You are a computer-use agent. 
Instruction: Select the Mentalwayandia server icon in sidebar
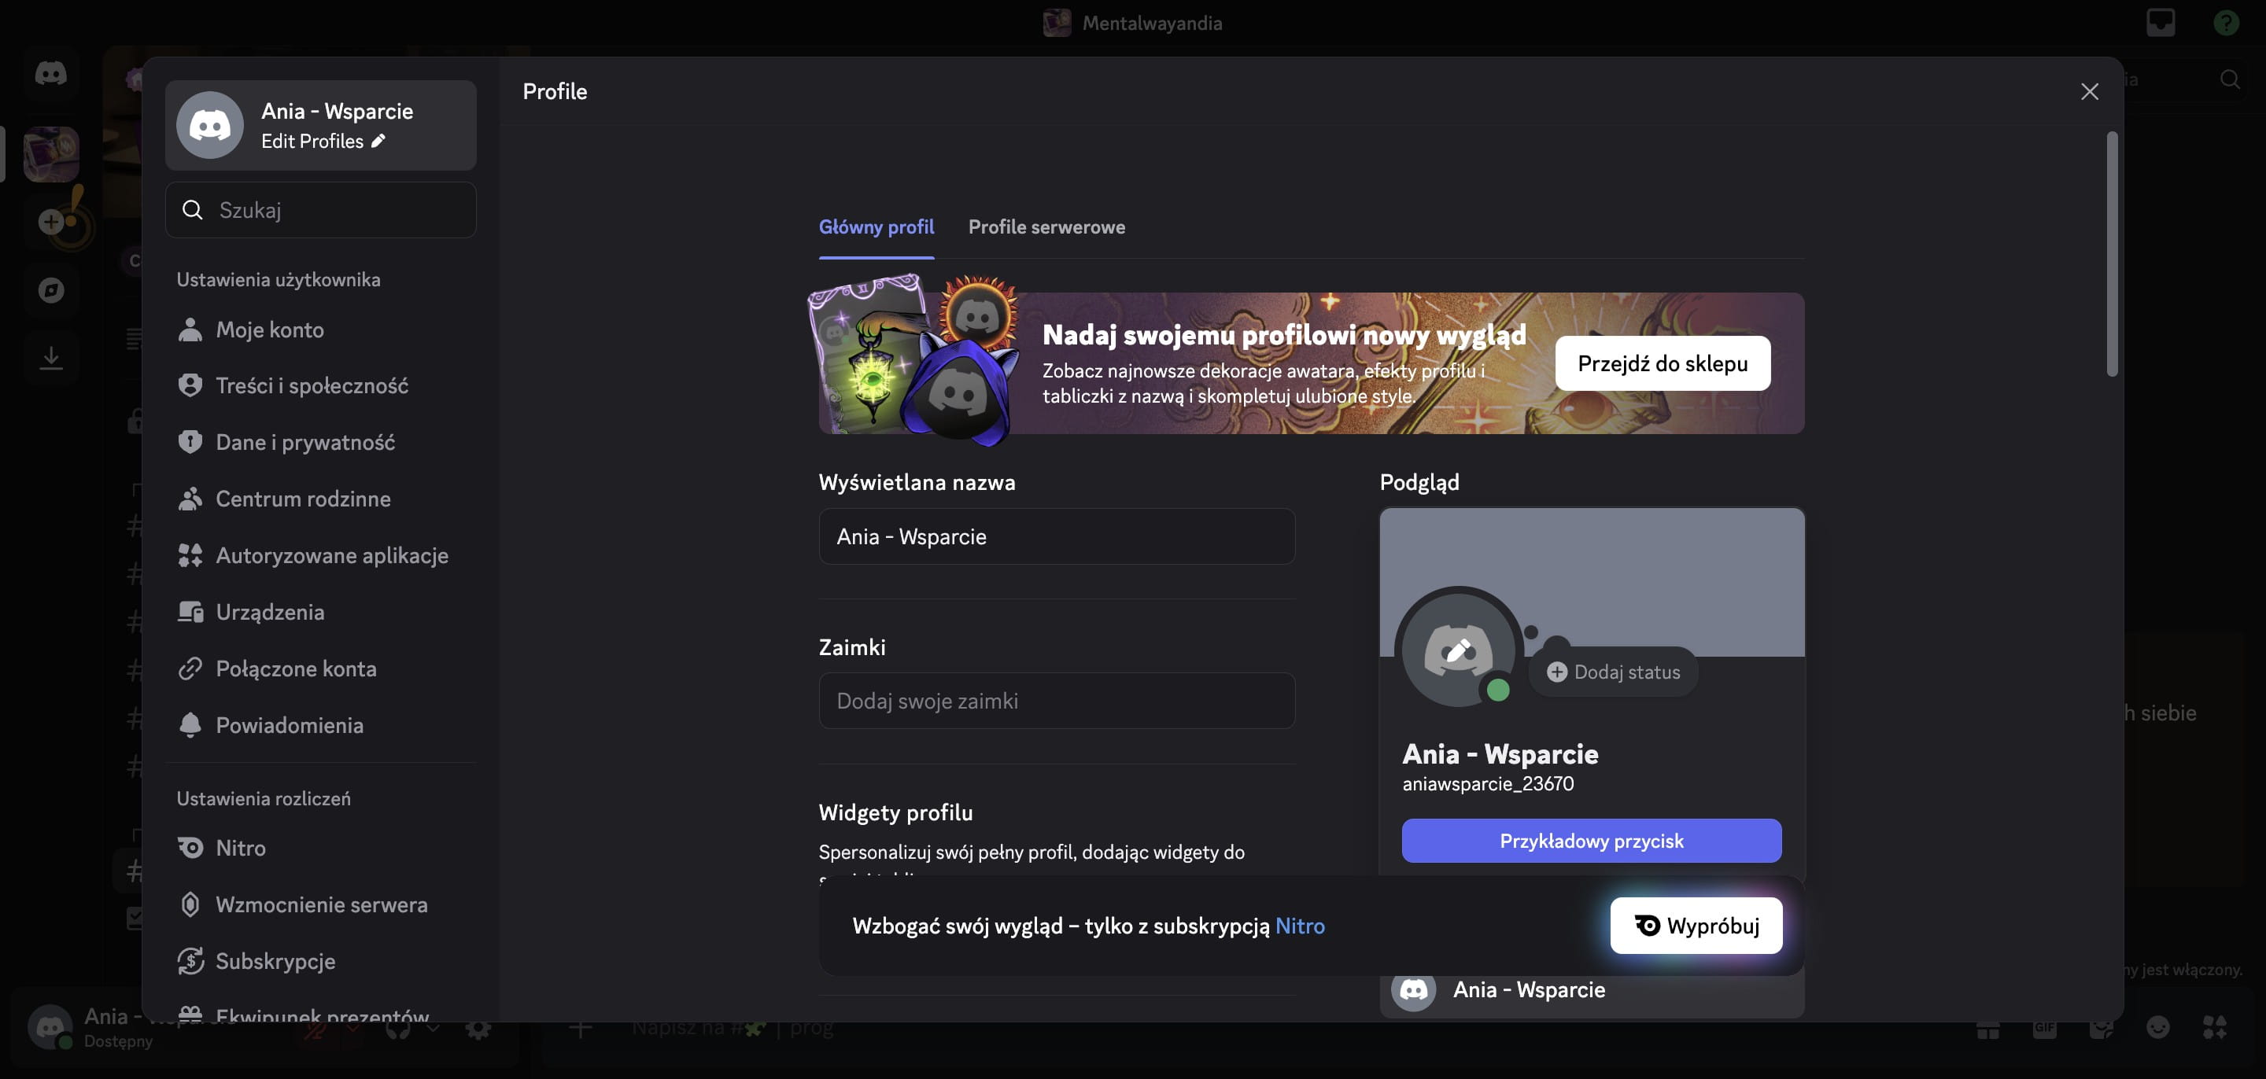click(x=51, y=154)
